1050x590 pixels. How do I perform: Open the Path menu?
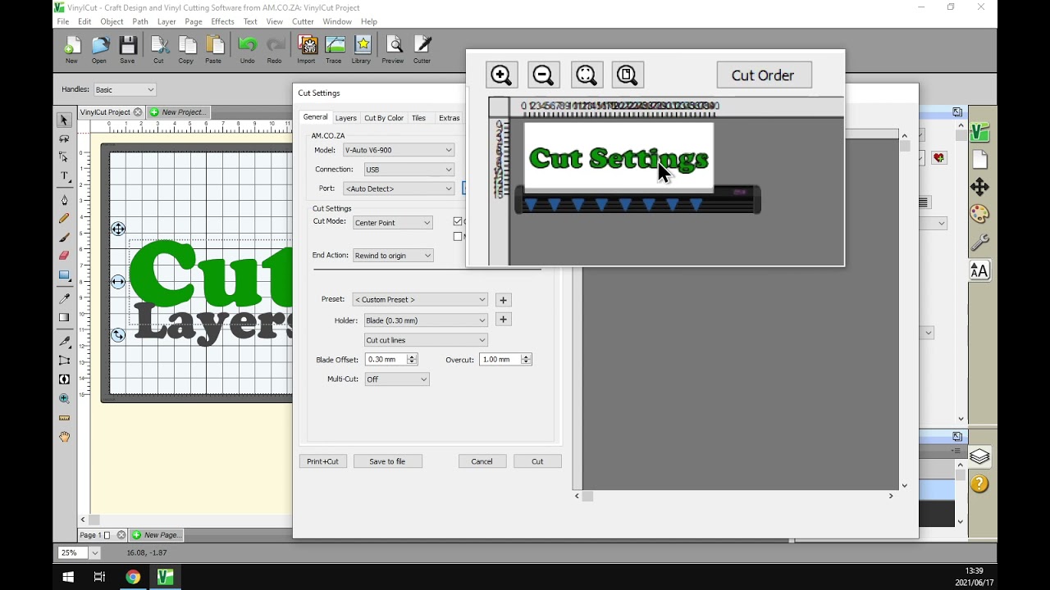(x=140, y=21)
